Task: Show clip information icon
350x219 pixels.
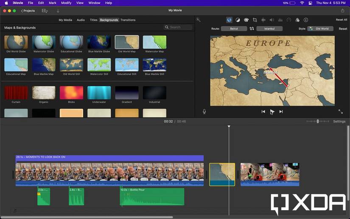Action: coord(306,20)
